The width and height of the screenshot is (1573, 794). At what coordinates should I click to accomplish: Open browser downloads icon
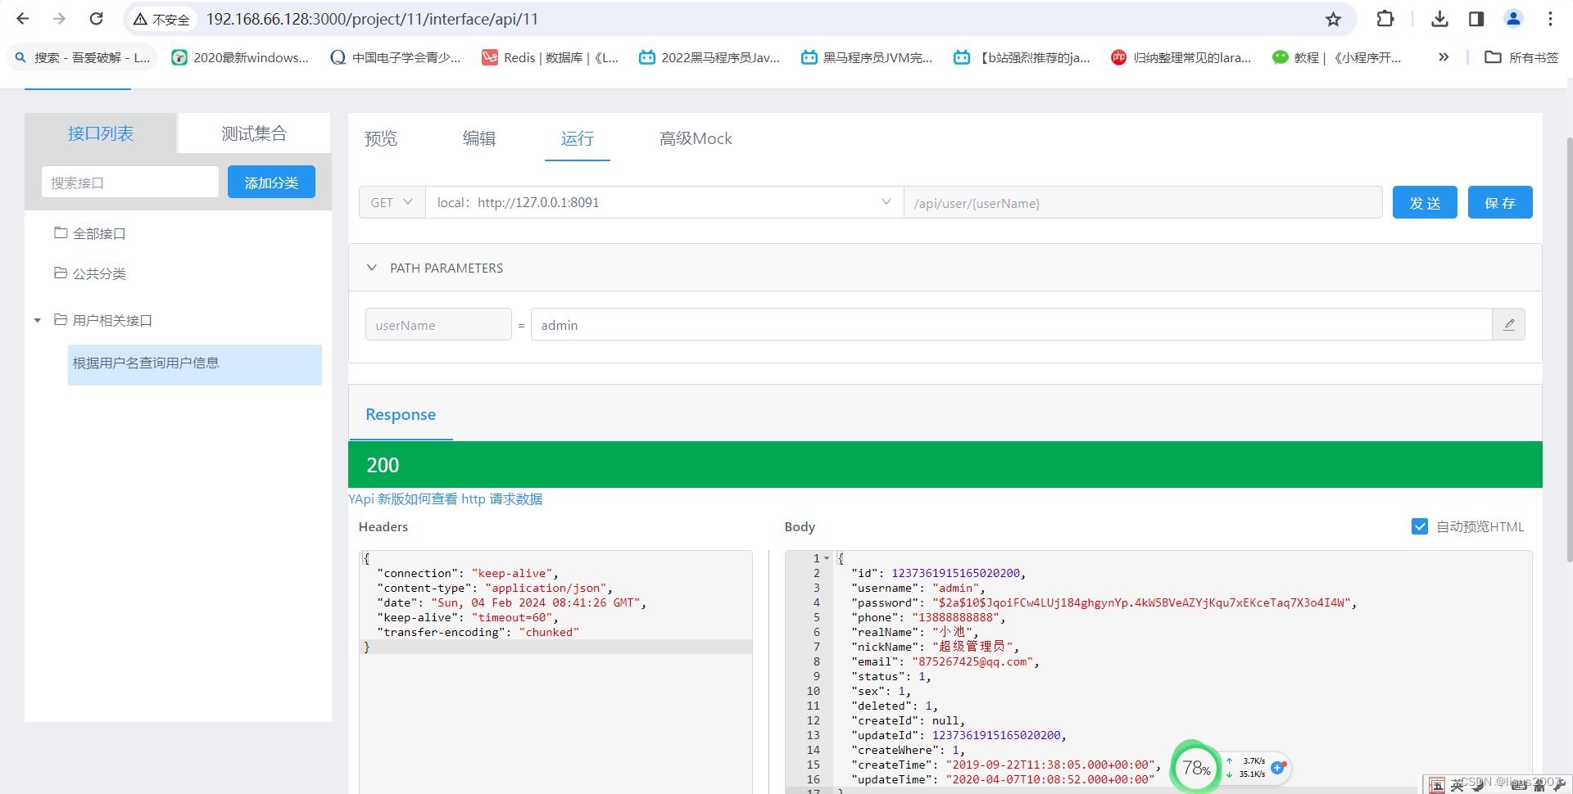(1439, 18)
